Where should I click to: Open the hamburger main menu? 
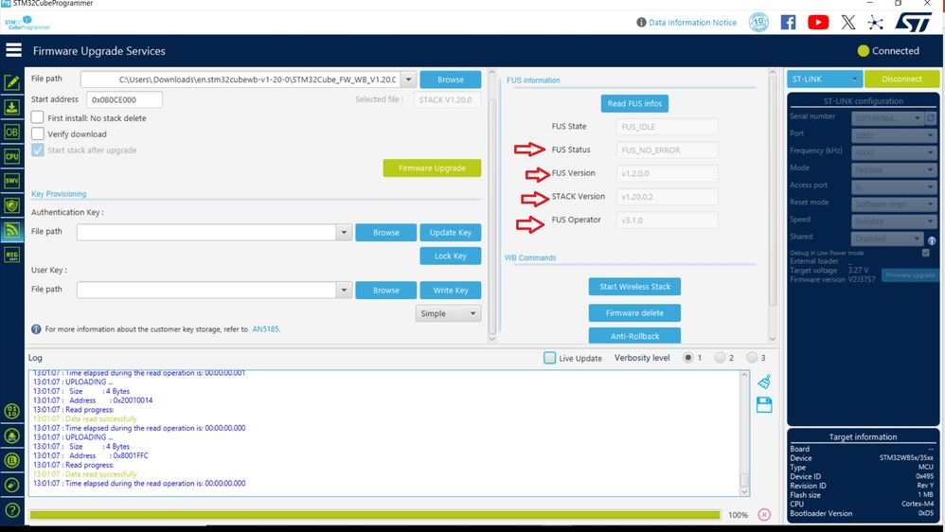[x=13, y=50]
